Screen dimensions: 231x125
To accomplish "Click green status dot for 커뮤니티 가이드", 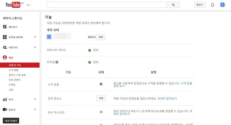I will pos(90,50).
